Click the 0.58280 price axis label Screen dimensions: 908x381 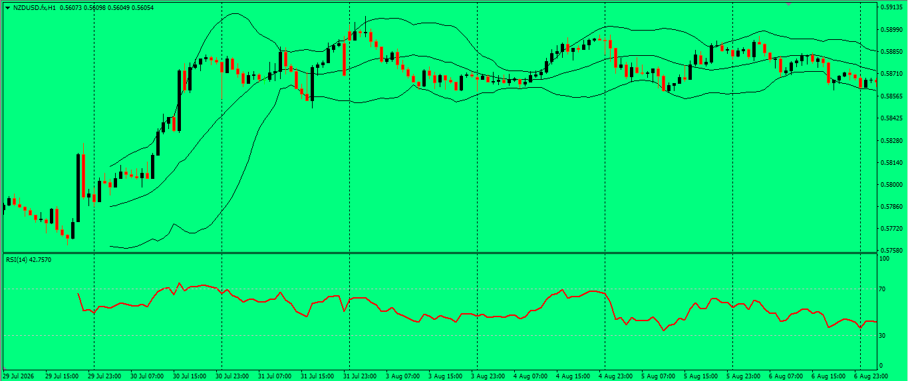click(x=893, y=141)
